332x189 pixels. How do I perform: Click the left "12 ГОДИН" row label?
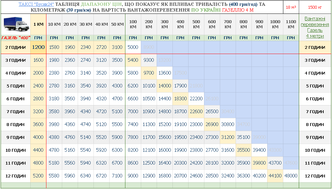15,176
